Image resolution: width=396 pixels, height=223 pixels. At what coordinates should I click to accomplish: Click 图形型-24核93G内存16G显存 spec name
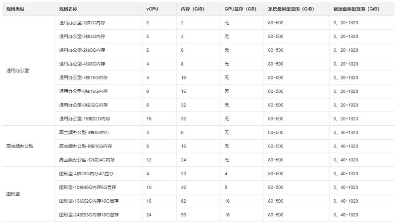(x=89, y=215)
